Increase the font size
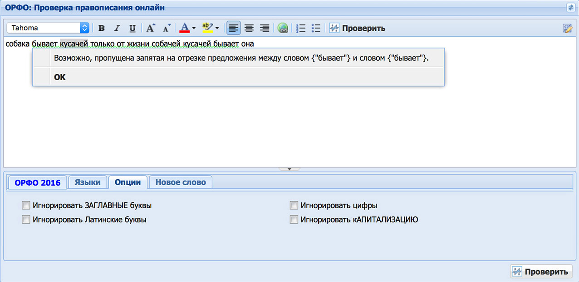This screenshot has height=282, width=579. point(151,28)
